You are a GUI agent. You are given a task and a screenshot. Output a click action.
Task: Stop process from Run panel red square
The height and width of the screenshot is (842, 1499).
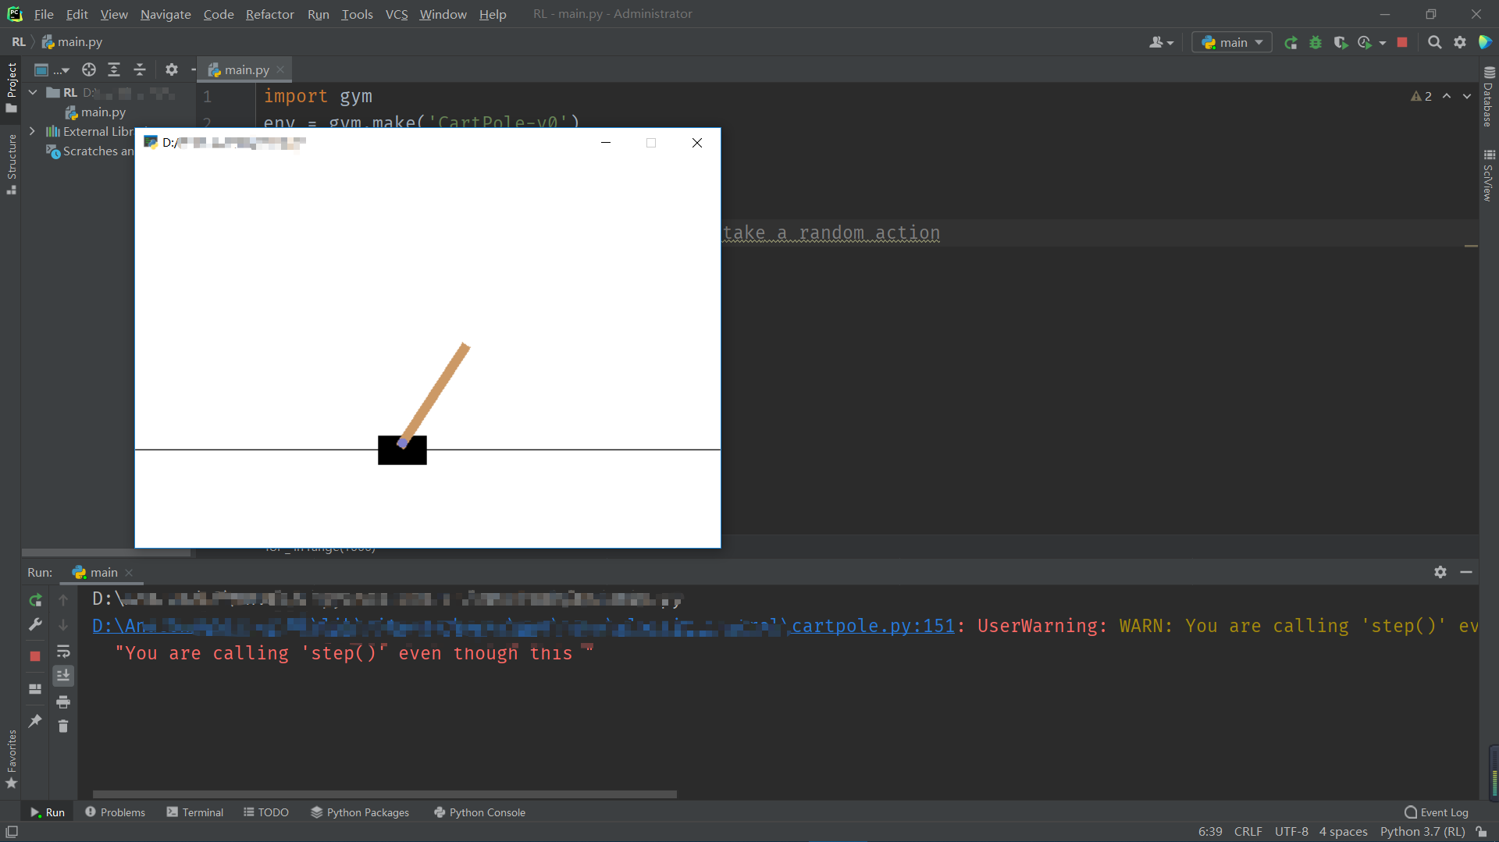click(35, 656)
